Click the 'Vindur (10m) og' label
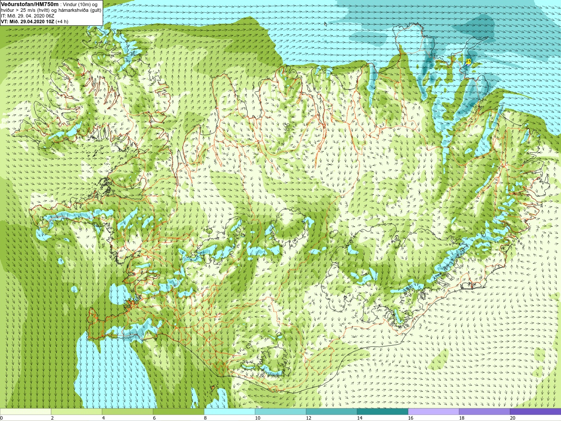Image resolution: width=561 pixels, height=421 pixels. point(80,4)
